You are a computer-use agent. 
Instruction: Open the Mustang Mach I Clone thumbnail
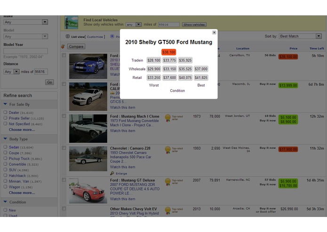click(x=88, y=128)
